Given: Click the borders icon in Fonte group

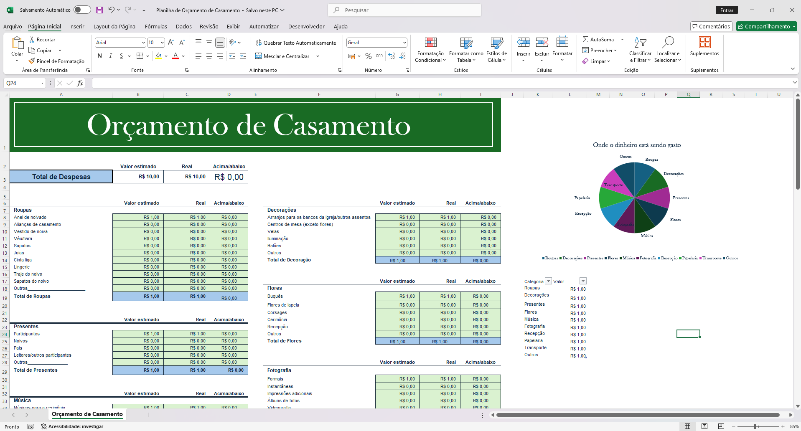Looking at the screenshot, I should click(140, 56).
